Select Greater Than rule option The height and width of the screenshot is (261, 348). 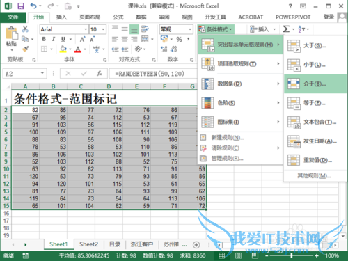pyautogui.click(x=315, y=46)
